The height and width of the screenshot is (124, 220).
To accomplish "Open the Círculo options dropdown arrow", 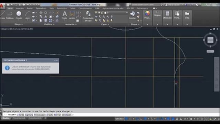I will click(x=19, y=20).
